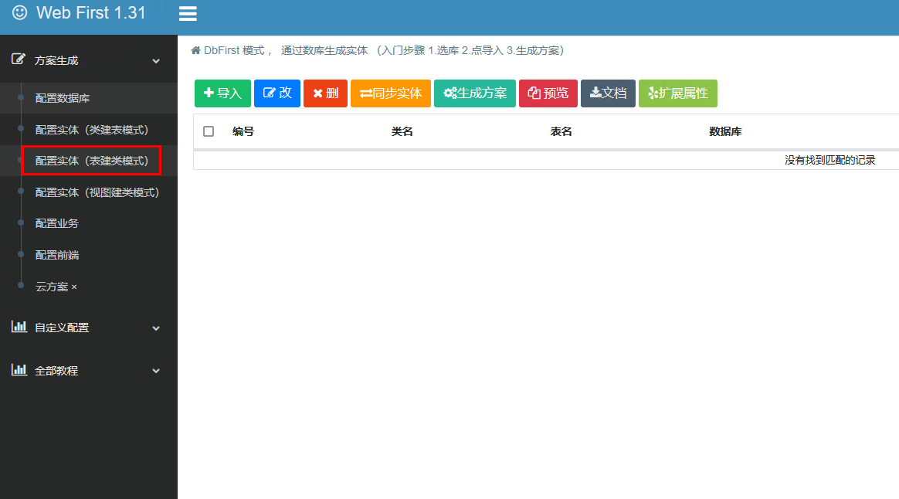
Task: Open 配置实体 (表建类模式) menu item
Action: point(88,161)
